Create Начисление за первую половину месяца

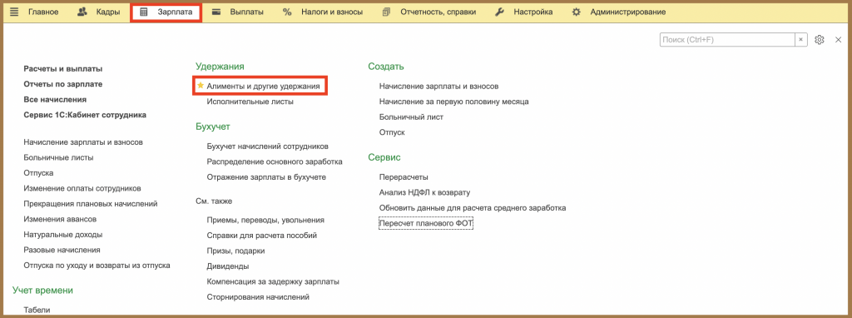454,101
